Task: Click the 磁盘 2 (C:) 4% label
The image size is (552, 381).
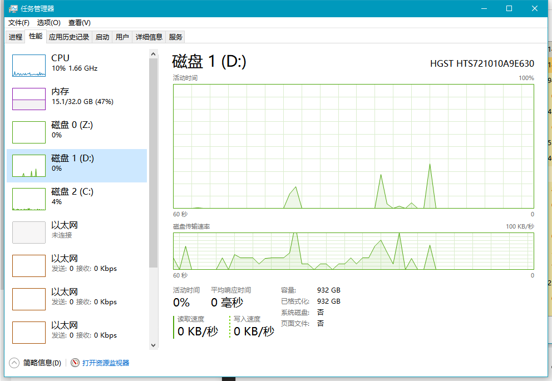Action: click(72, 196)
